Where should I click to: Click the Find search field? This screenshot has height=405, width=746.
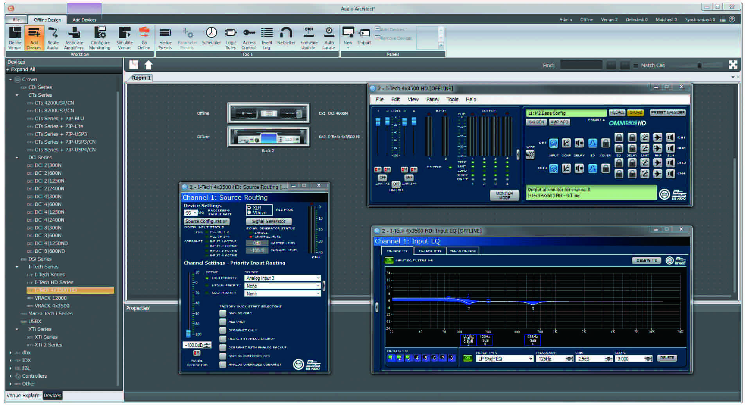click(x=581, y=65)
